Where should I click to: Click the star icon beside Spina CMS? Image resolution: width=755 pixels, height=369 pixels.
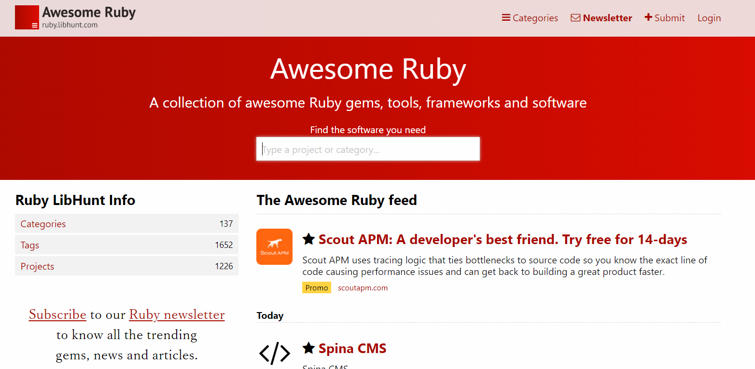coord(308,348)
